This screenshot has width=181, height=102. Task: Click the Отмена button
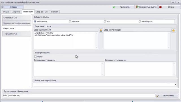coord(169,7)
